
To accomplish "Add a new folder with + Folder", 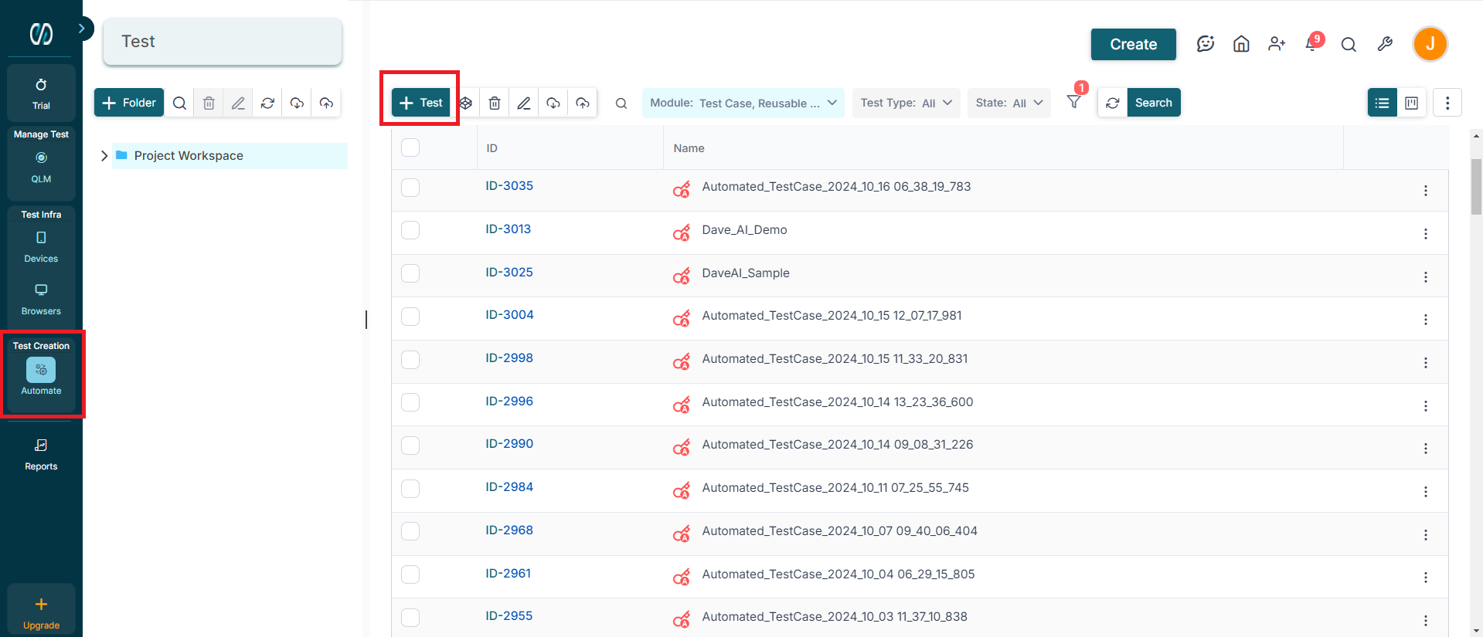I will click(129, 103).
